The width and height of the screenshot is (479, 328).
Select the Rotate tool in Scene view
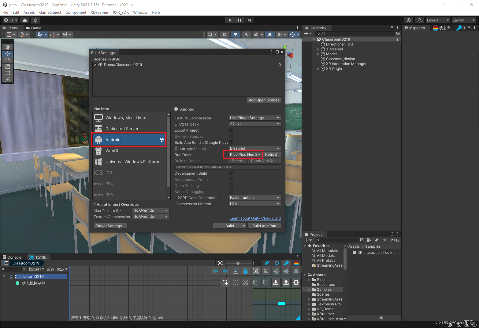click(x=8, y=60)
